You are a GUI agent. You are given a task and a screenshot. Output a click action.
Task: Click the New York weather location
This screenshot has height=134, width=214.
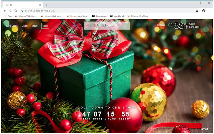[194, 27]
